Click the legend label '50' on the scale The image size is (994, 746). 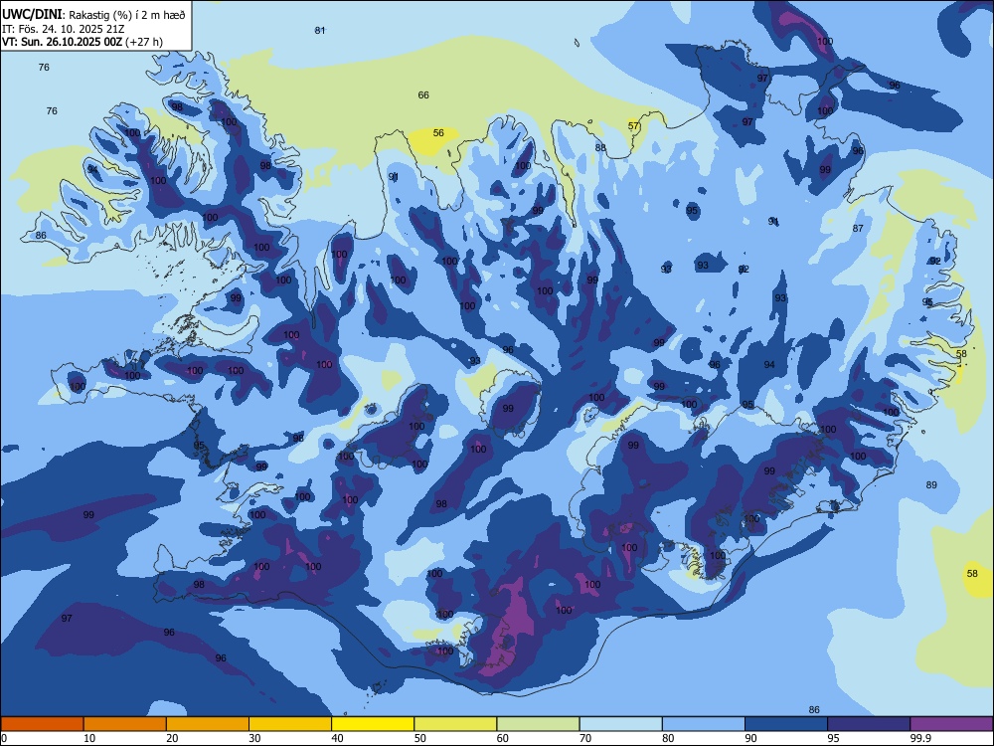(x=419, y=738)
